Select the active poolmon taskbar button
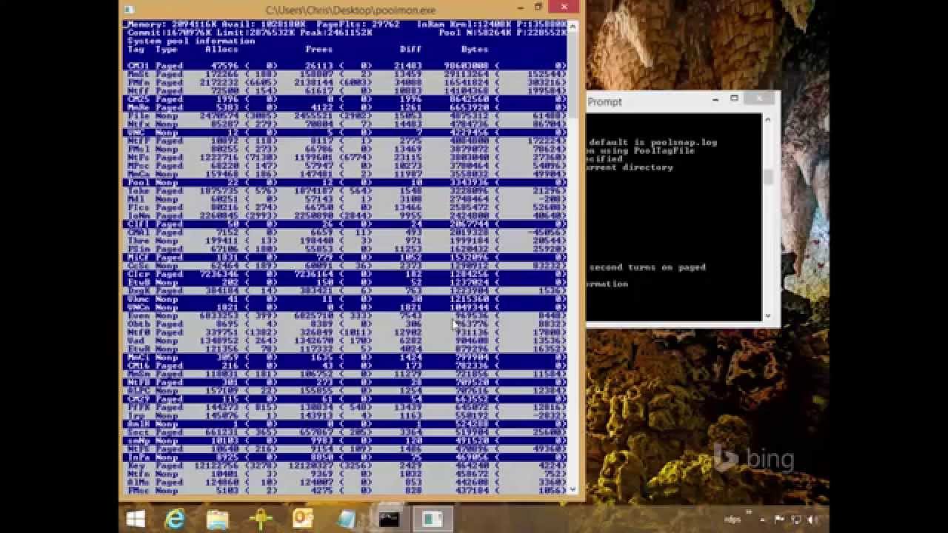 pyautogui.click(x=432, y=519)
